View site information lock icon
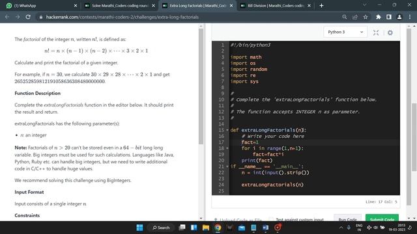417x234 pixels. point(40,17)
